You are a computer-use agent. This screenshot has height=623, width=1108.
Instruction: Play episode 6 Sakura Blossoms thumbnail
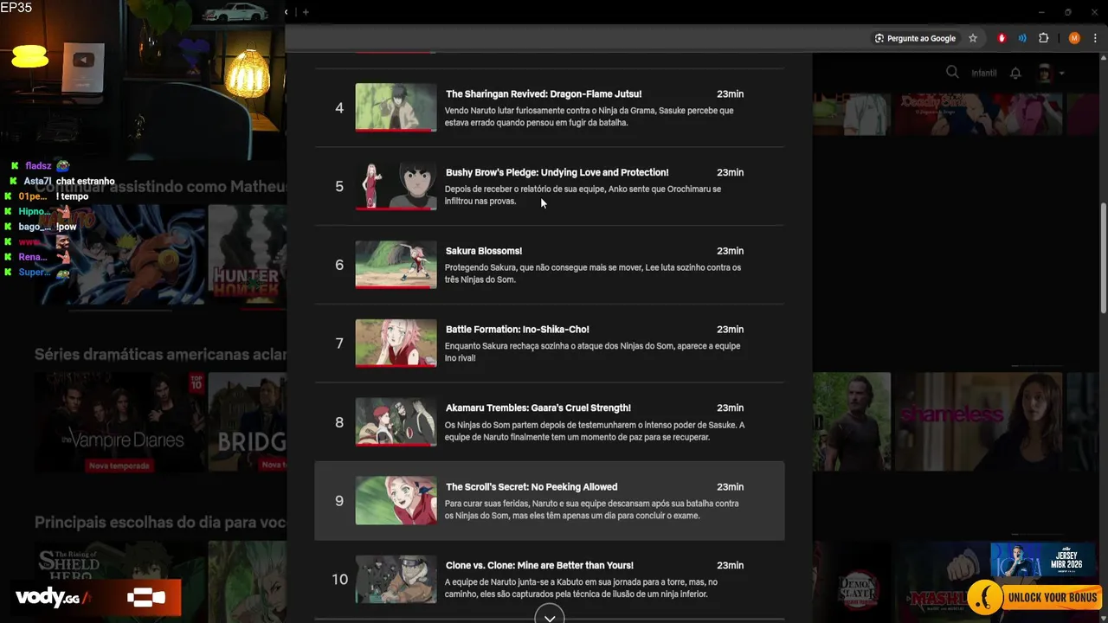(x=396, y=265)
